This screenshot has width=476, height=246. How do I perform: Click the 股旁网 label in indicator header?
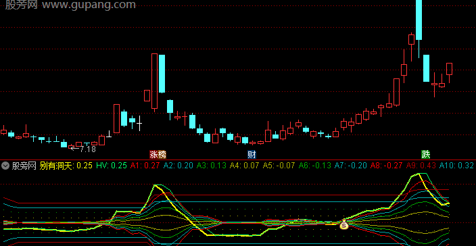(x=24, y=166)
